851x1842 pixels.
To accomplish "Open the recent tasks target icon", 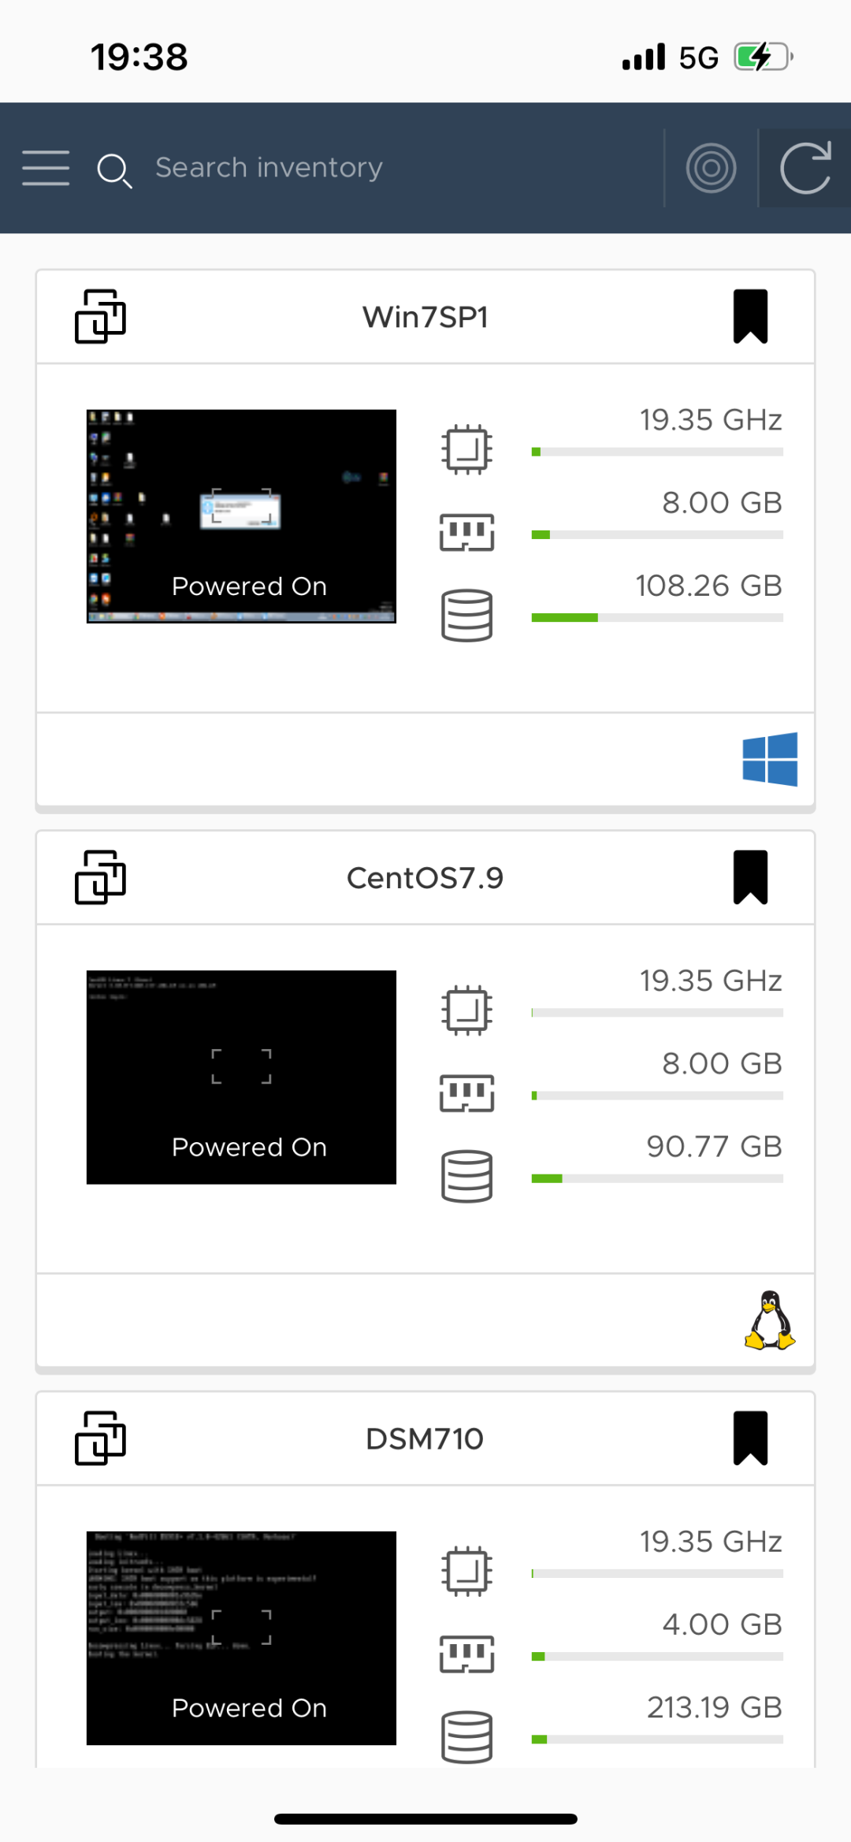I will (x=711, y=168).
